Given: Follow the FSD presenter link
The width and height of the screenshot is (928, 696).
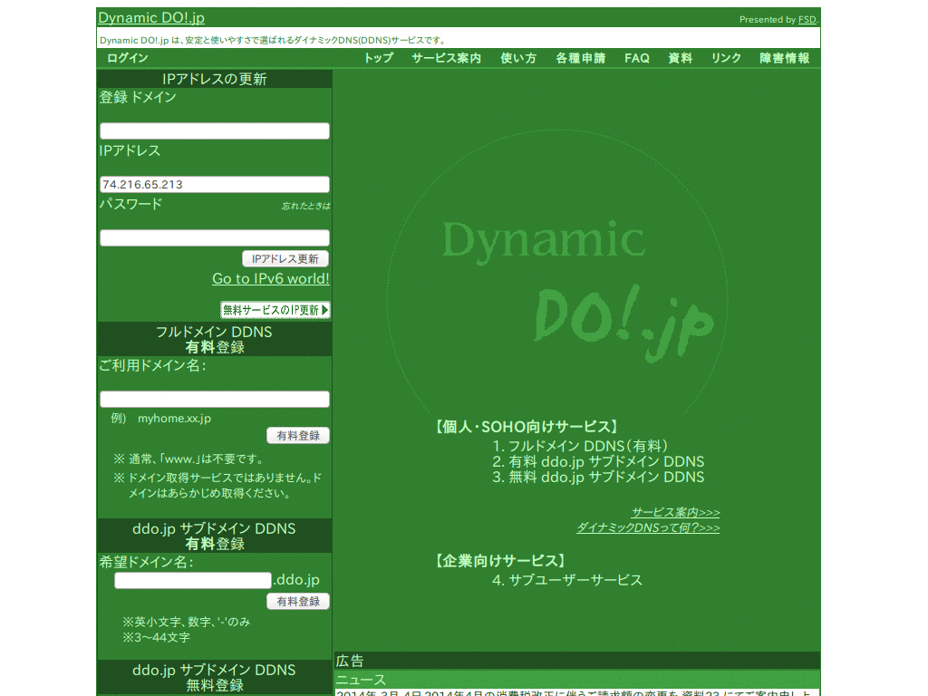Looking at the screenshot, I should (x=807, y=20).
